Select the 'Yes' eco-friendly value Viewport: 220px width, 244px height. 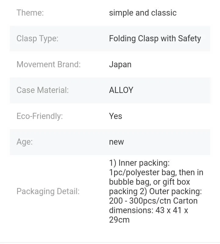[x=116, y=116]
